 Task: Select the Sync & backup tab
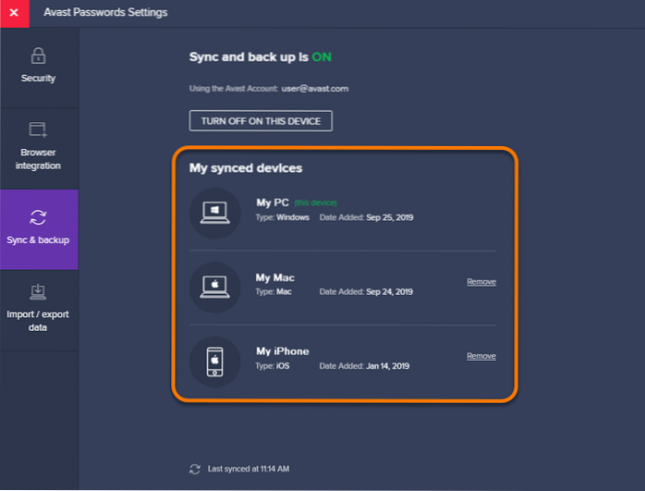point(39,229)
